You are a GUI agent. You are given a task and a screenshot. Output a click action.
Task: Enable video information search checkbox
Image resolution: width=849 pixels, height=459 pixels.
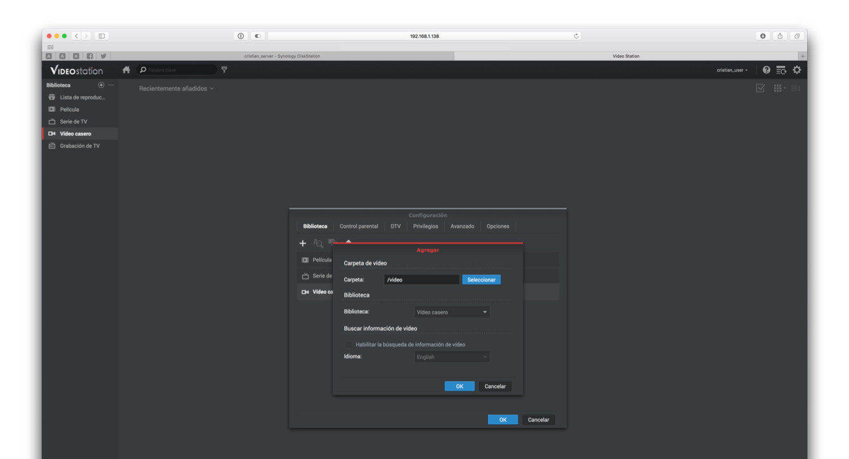tap(348, 344)
